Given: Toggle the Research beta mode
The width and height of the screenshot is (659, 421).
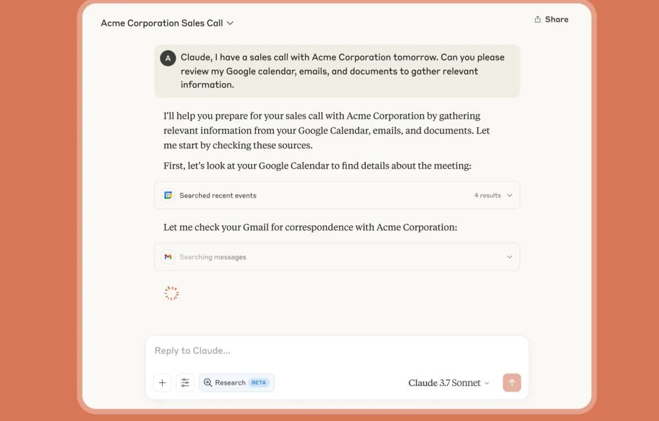Looking at the screenshot, I should click(237, 383).
